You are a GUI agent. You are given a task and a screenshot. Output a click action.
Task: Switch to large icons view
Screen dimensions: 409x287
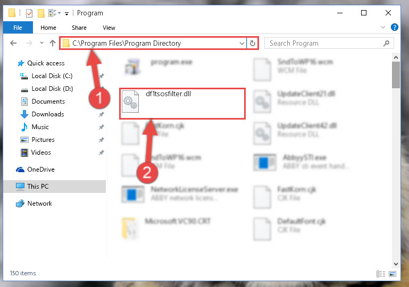tap(393, 274)
